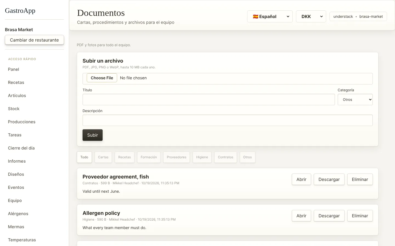The height and width of the screenshot is (246, 395).
Task: Delete the Allergen policy document
Action: (360, 216)
